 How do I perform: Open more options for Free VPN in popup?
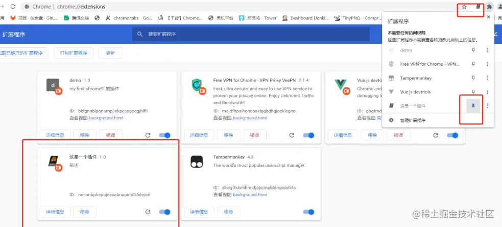click(487, 64)
